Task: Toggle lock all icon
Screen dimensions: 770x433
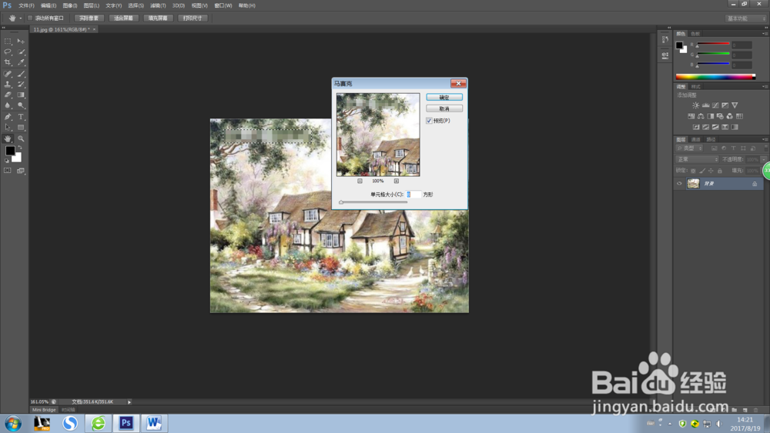Action: click(720, 171)
